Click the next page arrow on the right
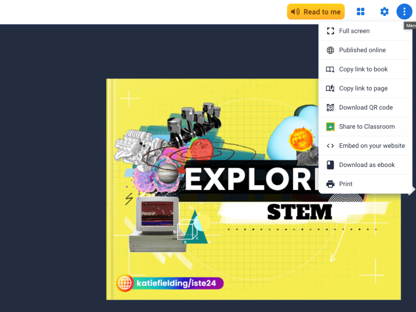The height and width of the screenshot is (312, 416). 412,189
